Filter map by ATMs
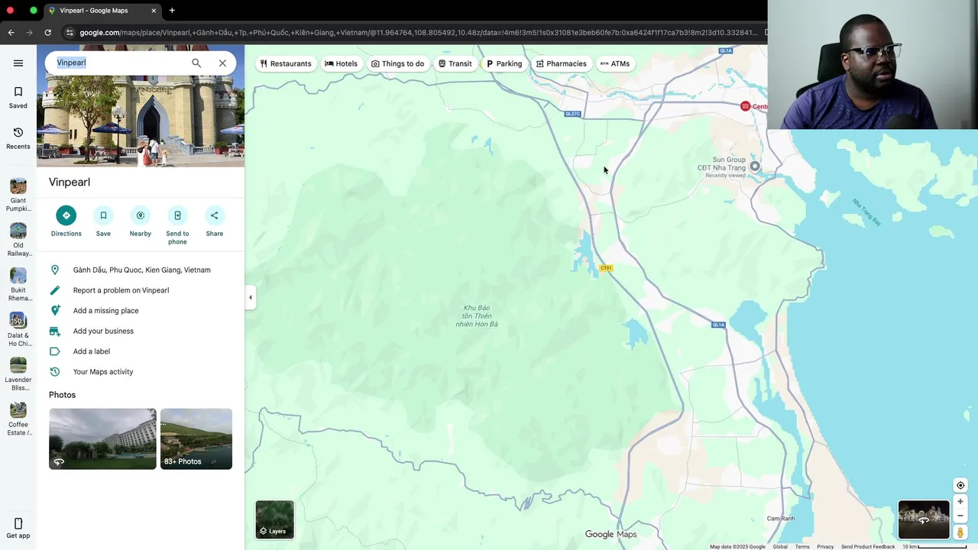The image size is (978, 550). coord(615,63)
